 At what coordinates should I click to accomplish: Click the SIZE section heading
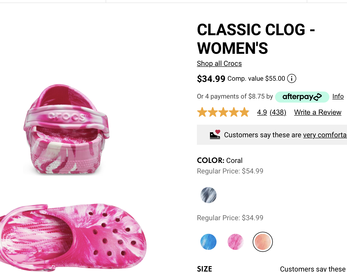204,269
